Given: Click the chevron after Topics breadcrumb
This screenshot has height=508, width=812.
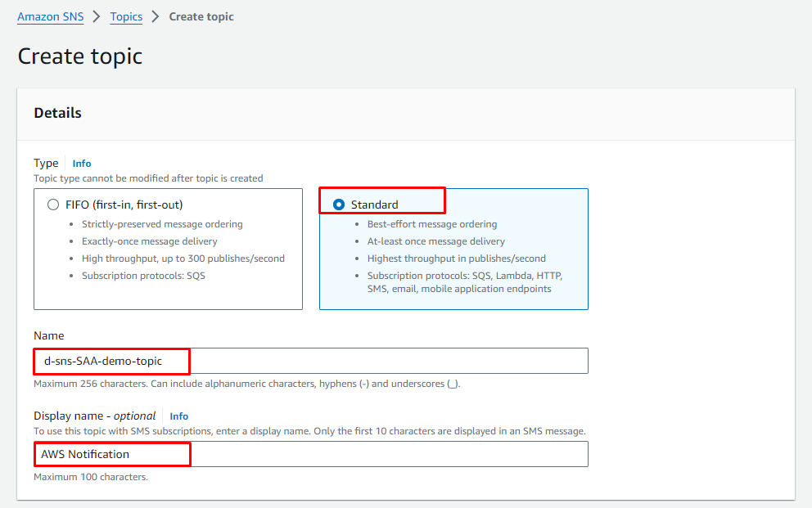Looking at the screenshot, I should (x=156, y=16).
